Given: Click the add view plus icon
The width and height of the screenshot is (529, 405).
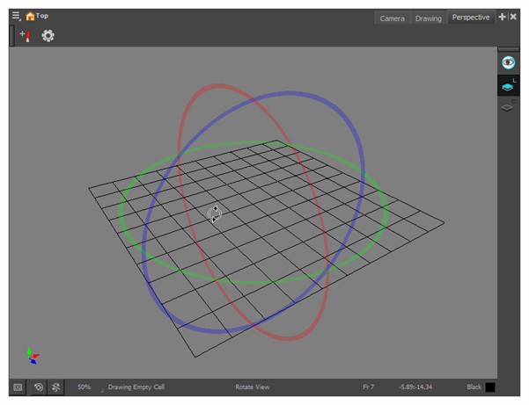Looking at the screenshot, I should 502,17.
